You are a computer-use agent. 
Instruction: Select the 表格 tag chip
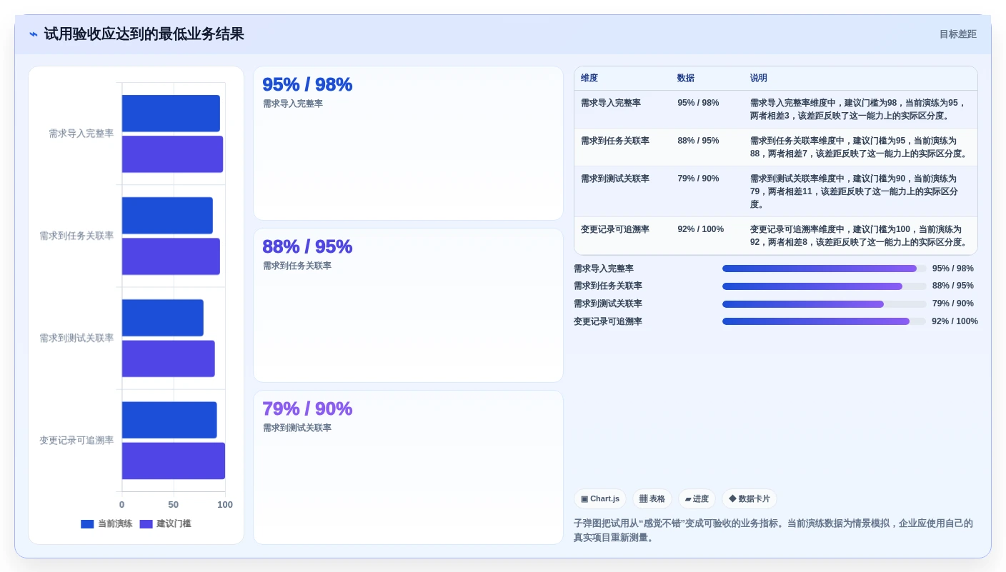click(x=652, y=499)
